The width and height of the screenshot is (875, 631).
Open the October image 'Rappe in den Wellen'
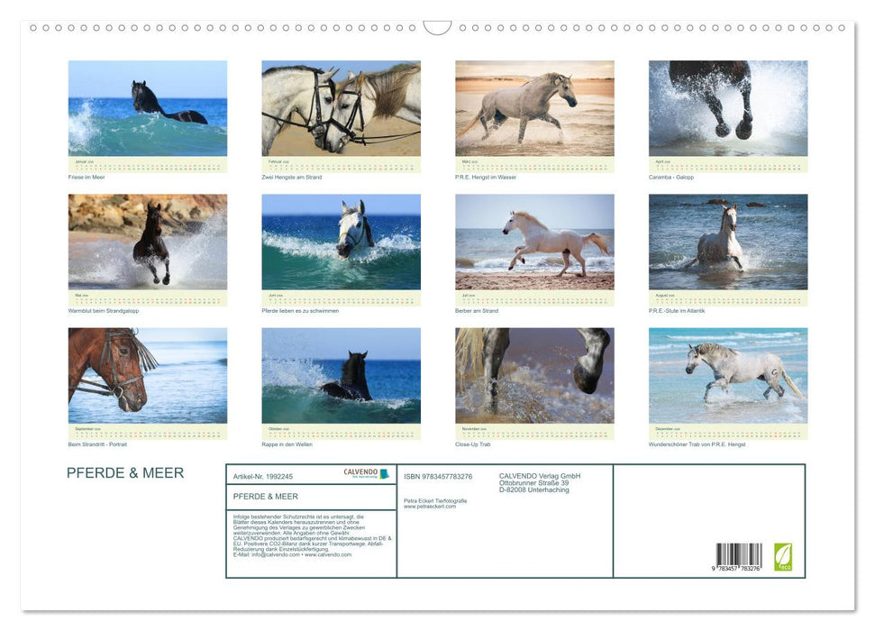341,376
